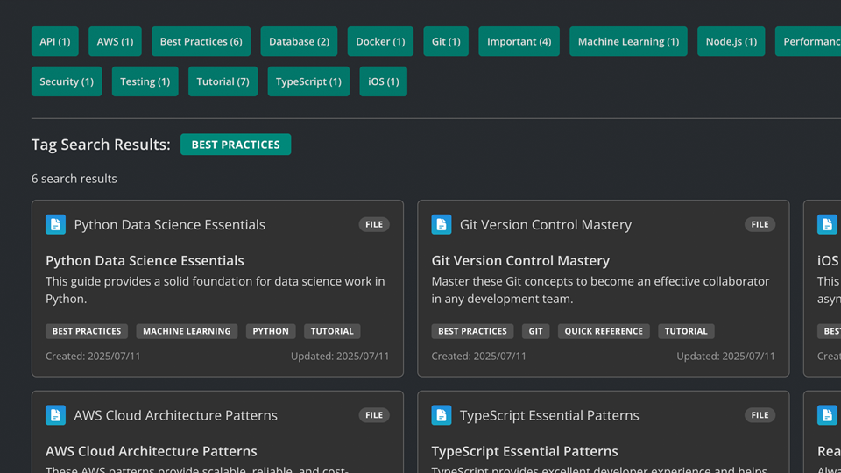Viewport: 841px width, 473px height.
Task: Open AWS Cloud Architecture Patterns card header title
Action: click(175, 415)
